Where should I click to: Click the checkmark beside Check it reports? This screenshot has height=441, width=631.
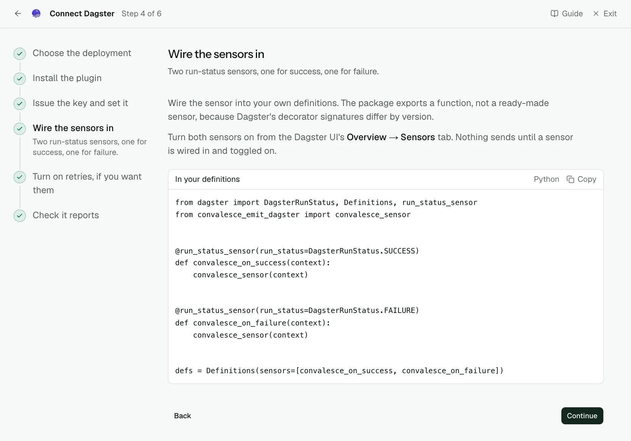pyautogui.click(x=20, y=216)
